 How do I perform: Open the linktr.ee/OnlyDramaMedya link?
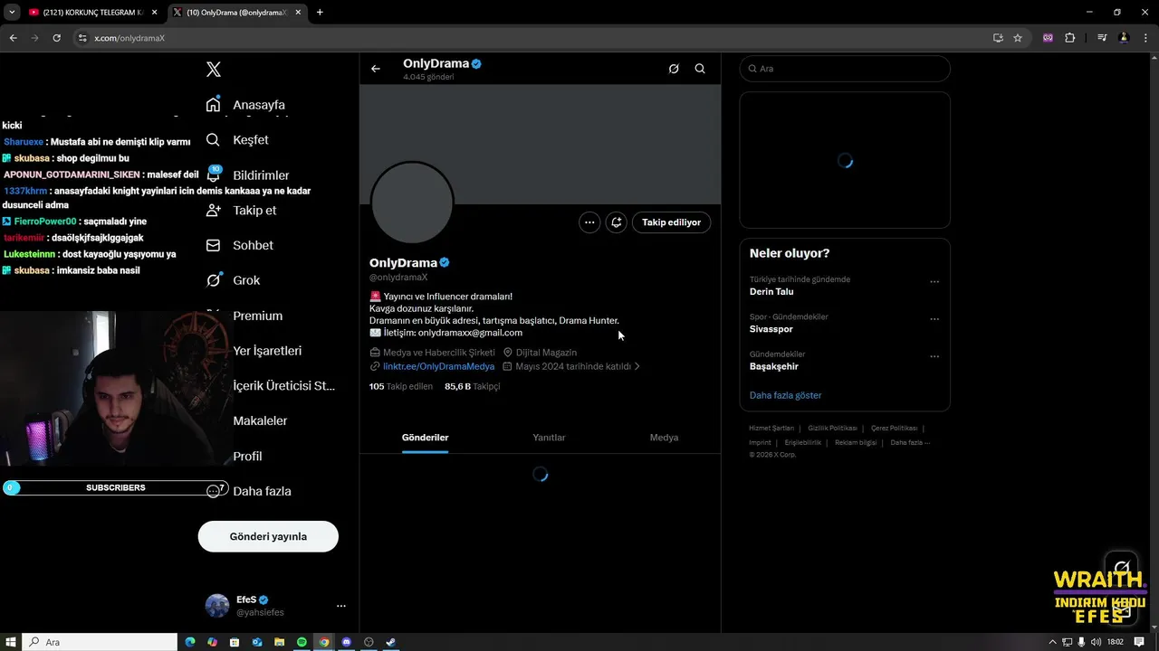(439, 367)
